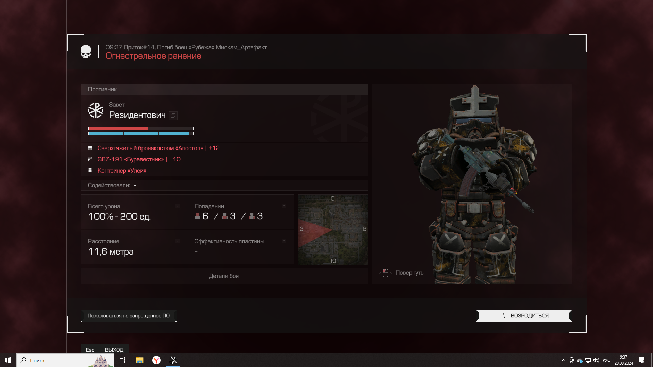Click Огнестрельное ранение death cause text

[x=153, y=56]
